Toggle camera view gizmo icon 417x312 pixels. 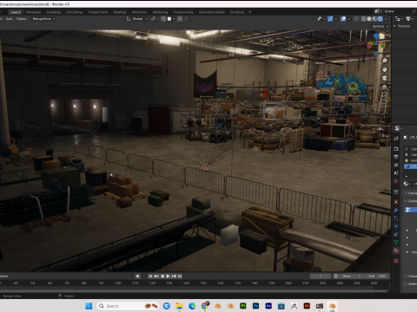click(385, 78)
